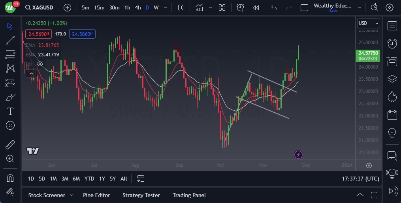Expand the Stock Screener dropdown arrow
The height and width of the screenshot is (203, 401).
(x=72, y=195)
